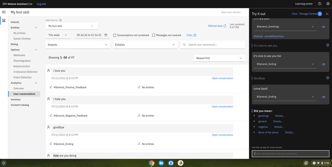Click the search magnifier icon
332x167 pixels.
[185, 45]
